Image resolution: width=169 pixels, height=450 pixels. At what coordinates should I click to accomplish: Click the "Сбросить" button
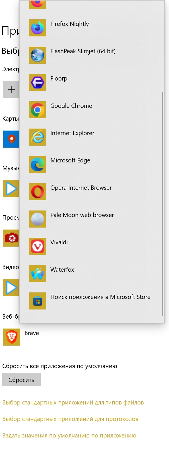coord(21,380)
